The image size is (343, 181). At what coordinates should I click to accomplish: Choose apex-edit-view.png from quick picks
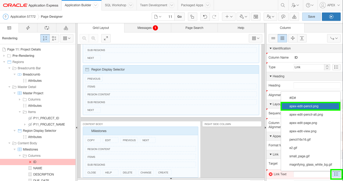coord(310,131)
